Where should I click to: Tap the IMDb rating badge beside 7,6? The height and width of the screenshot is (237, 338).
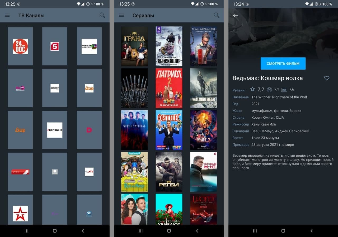[x=284, y=90]
